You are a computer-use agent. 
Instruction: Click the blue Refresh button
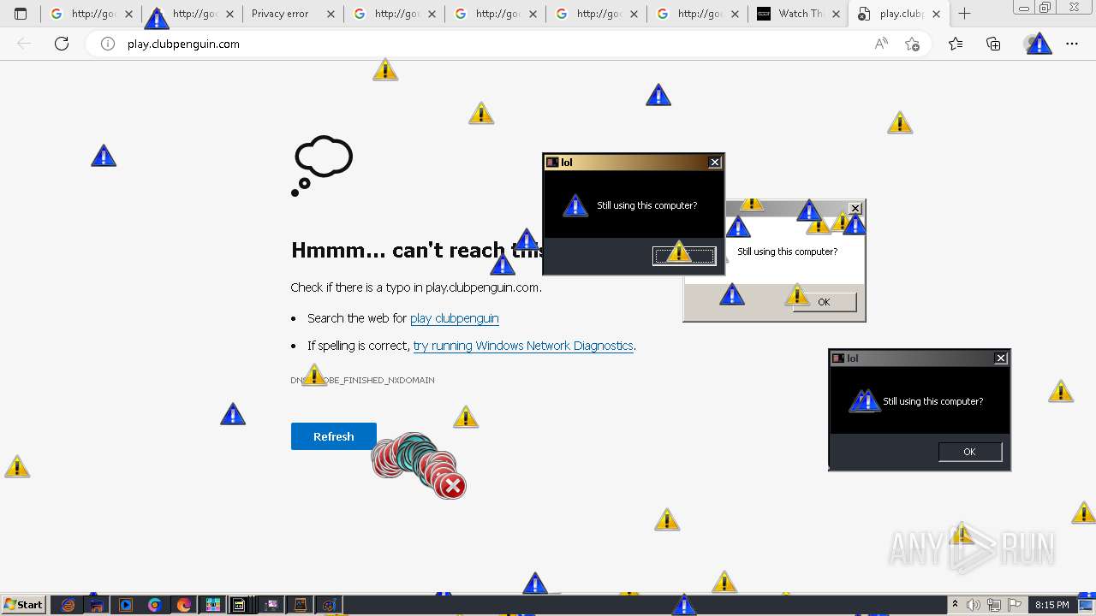pyautogui.click(x=334, y=436)
